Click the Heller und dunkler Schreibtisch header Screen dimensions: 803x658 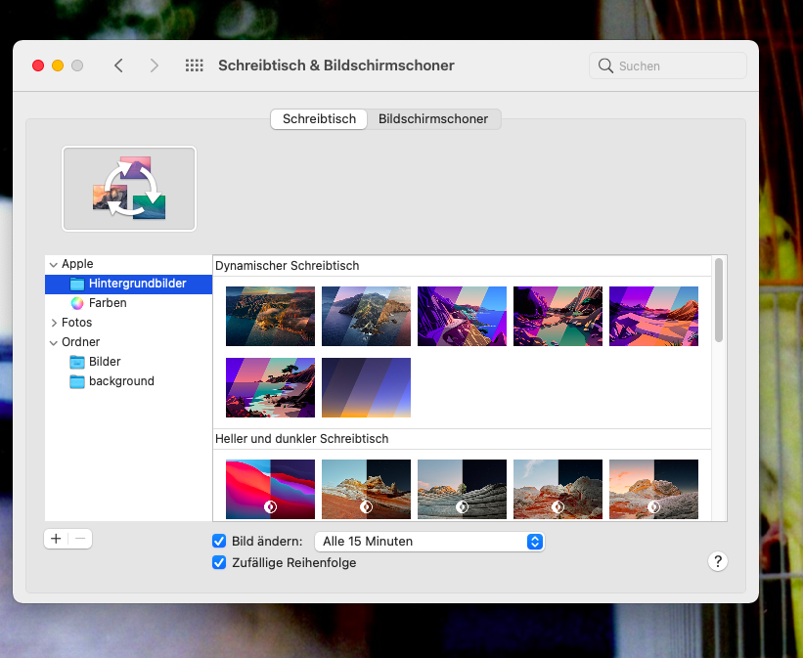(301, 439)
